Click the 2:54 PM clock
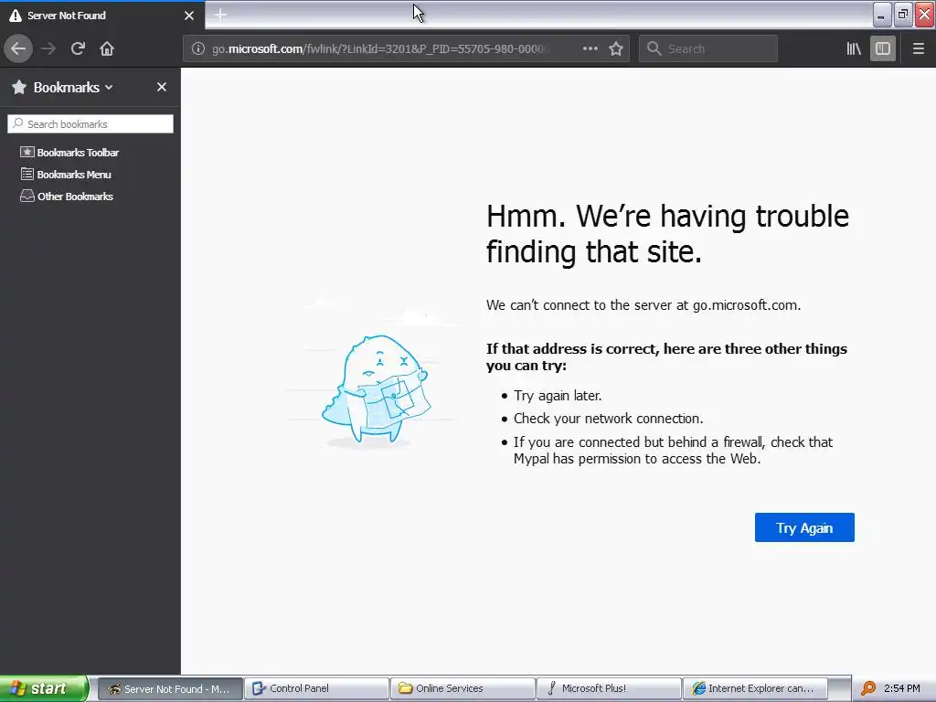 [902, 688]
